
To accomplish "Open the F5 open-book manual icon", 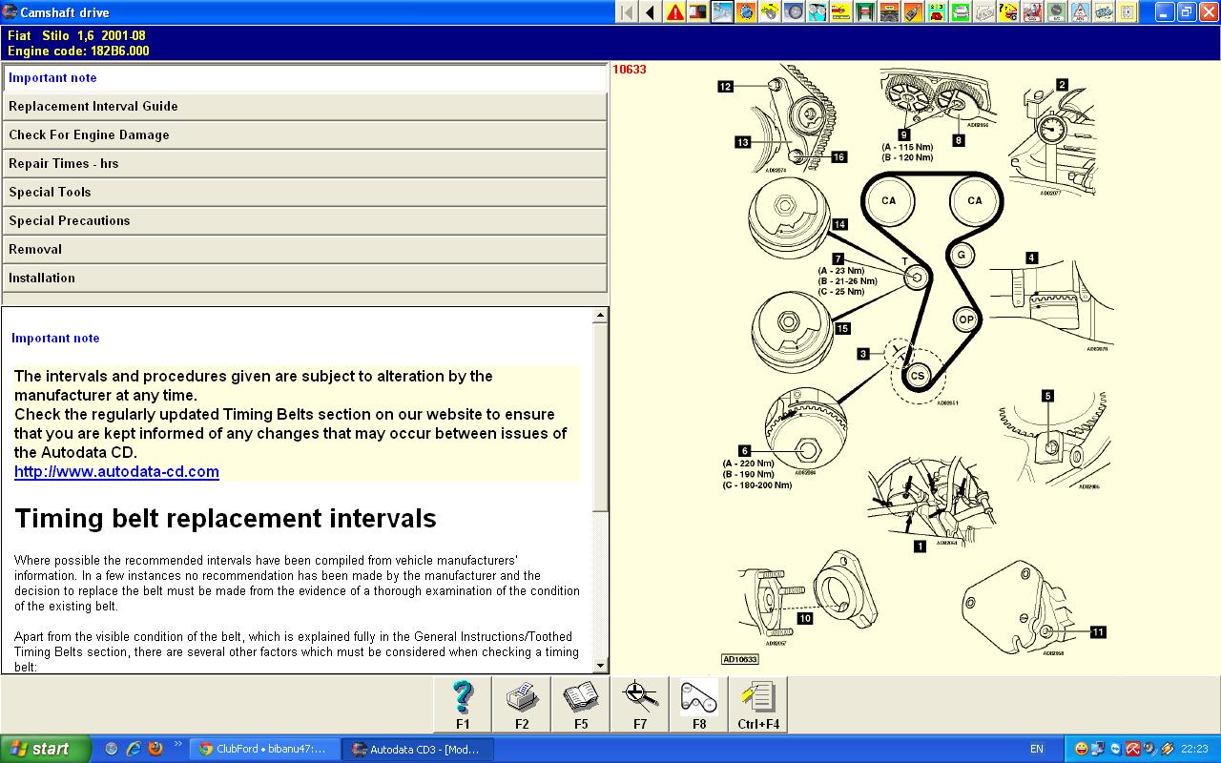I will point(580,704).
